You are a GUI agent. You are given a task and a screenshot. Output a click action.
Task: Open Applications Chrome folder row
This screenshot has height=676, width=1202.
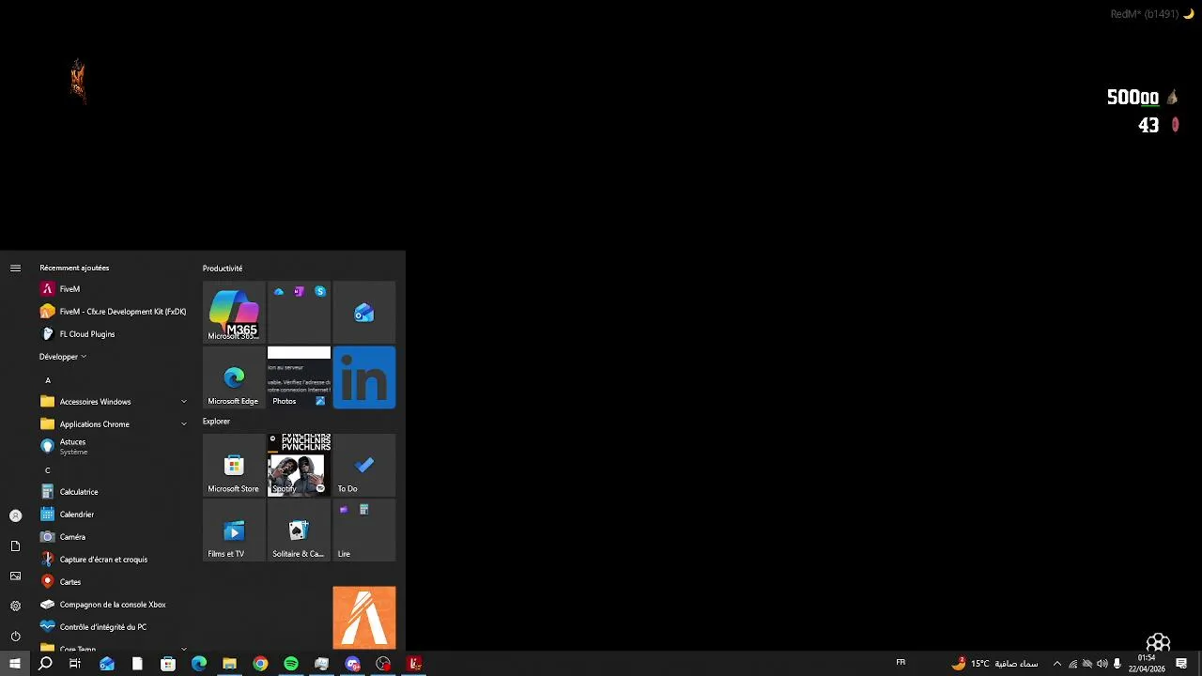(x=113, y=424)
